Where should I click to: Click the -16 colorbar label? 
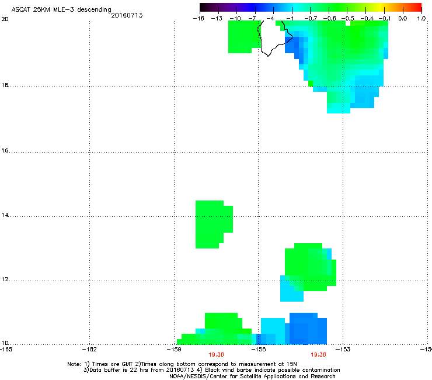(x=198, y=19)
